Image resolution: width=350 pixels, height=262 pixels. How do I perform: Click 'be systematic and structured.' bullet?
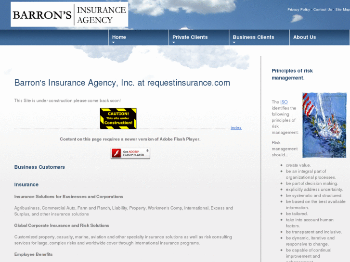click(x=314, y=195)
